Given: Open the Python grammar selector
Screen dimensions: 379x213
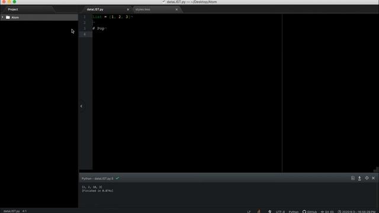Looking at the screenshot, I should 294,212.
